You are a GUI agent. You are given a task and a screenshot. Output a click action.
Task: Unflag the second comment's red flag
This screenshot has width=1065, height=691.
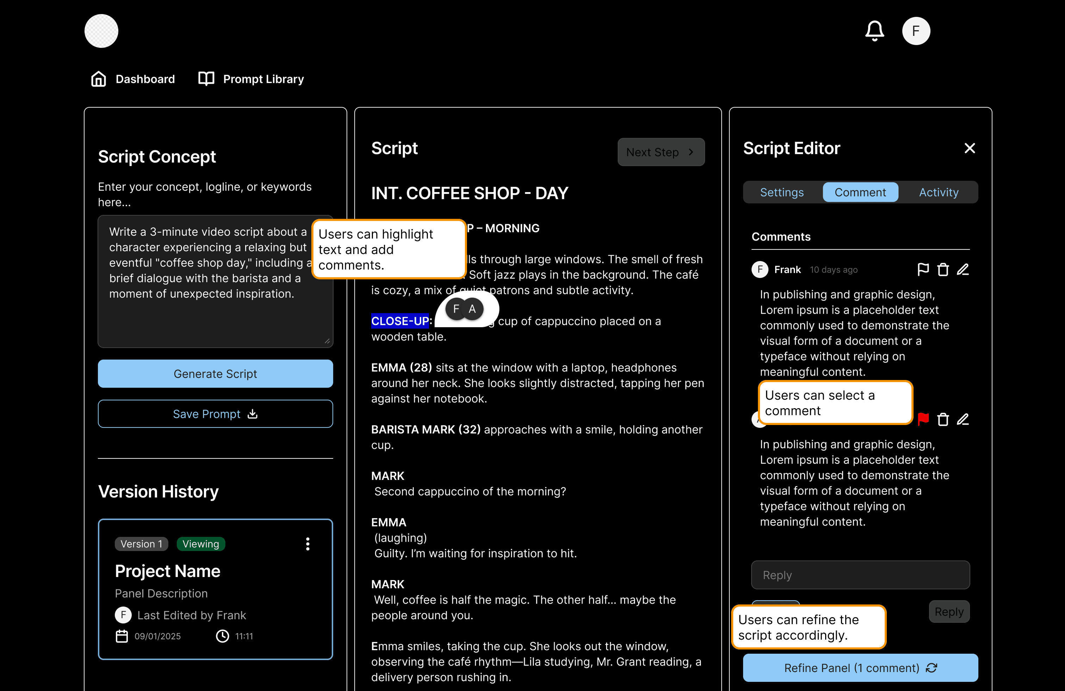[x=923, y=419]
